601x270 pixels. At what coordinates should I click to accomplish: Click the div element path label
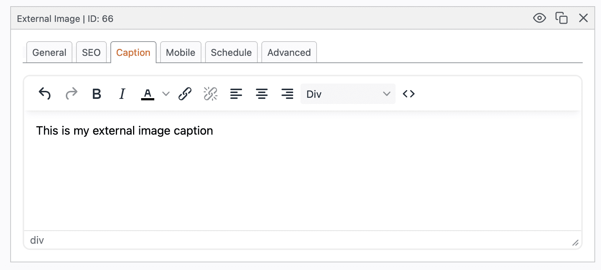pos(37,240)
